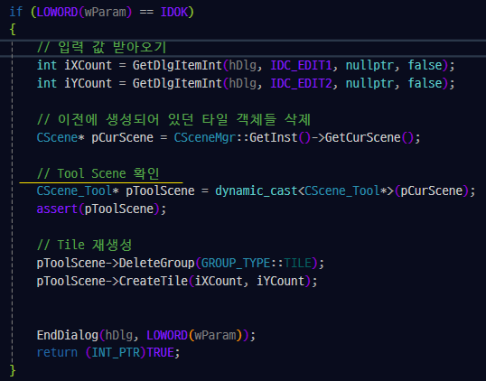The height and width of the screenshot is (381, 486).
Task: Select GROUP_TYPE enum name
Action: (236, 264)
